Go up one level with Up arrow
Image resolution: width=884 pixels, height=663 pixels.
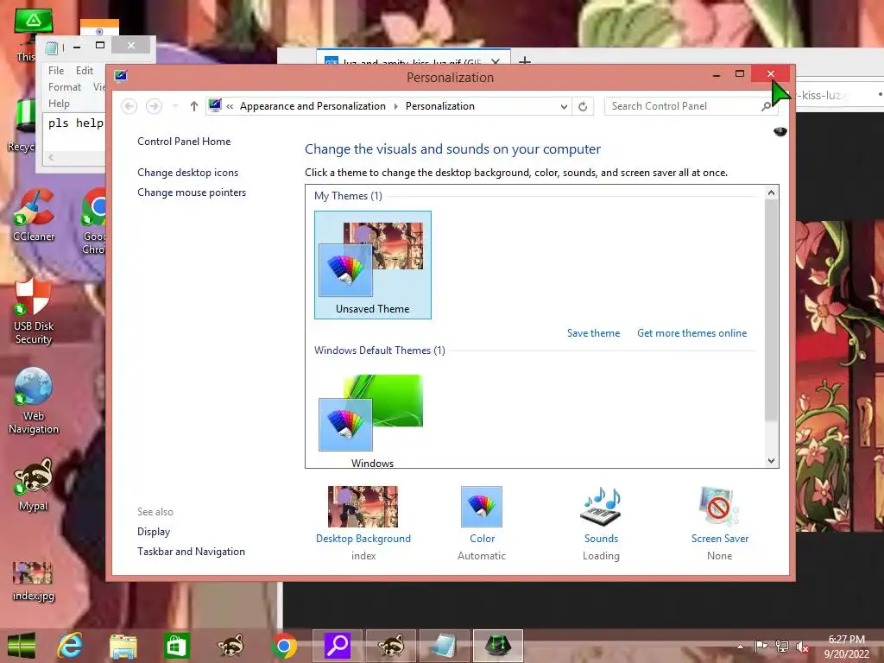(x=194, y=106)
